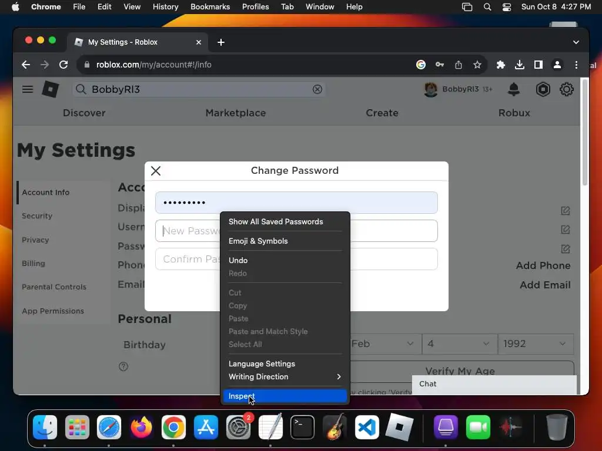Open a new Chrome tab

(221, 42)
